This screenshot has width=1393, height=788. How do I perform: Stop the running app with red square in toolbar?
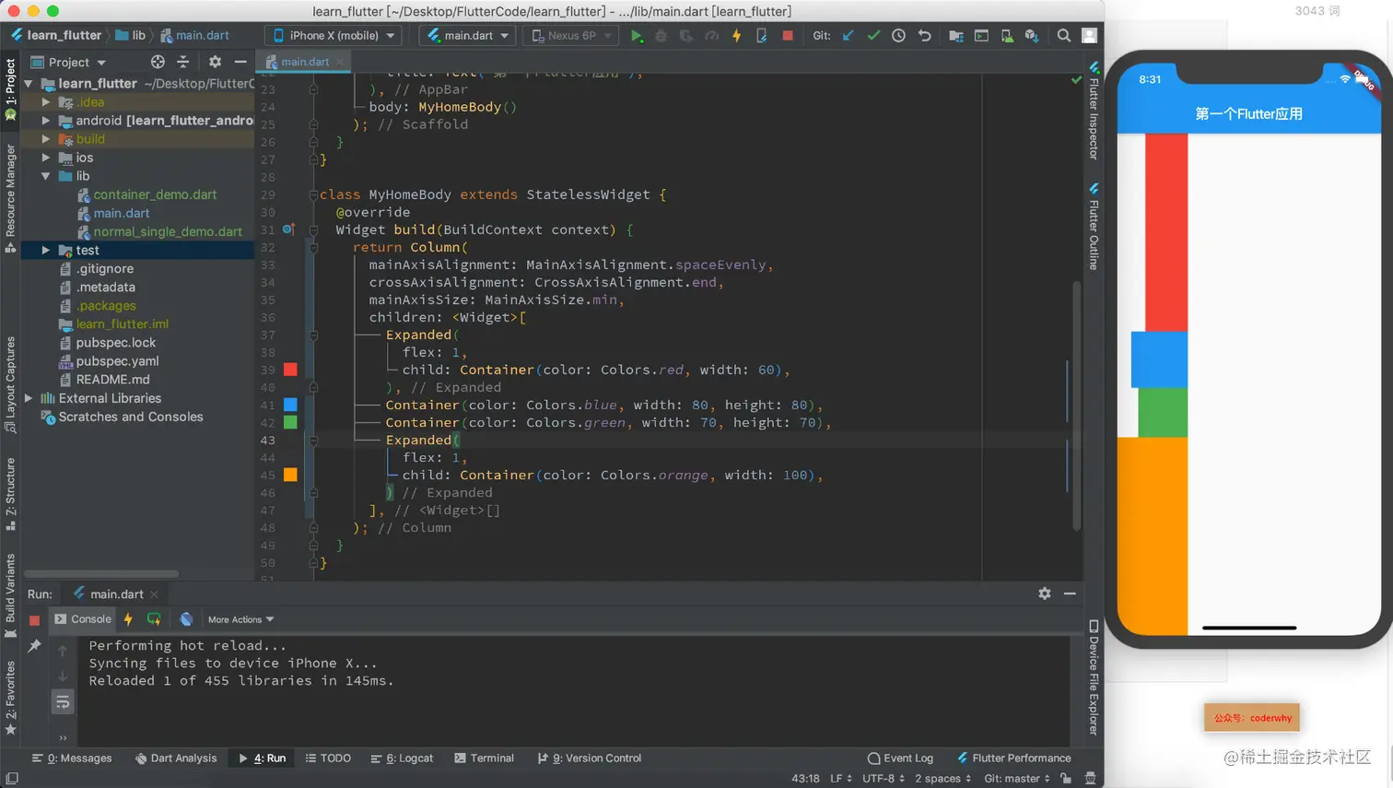788,36
